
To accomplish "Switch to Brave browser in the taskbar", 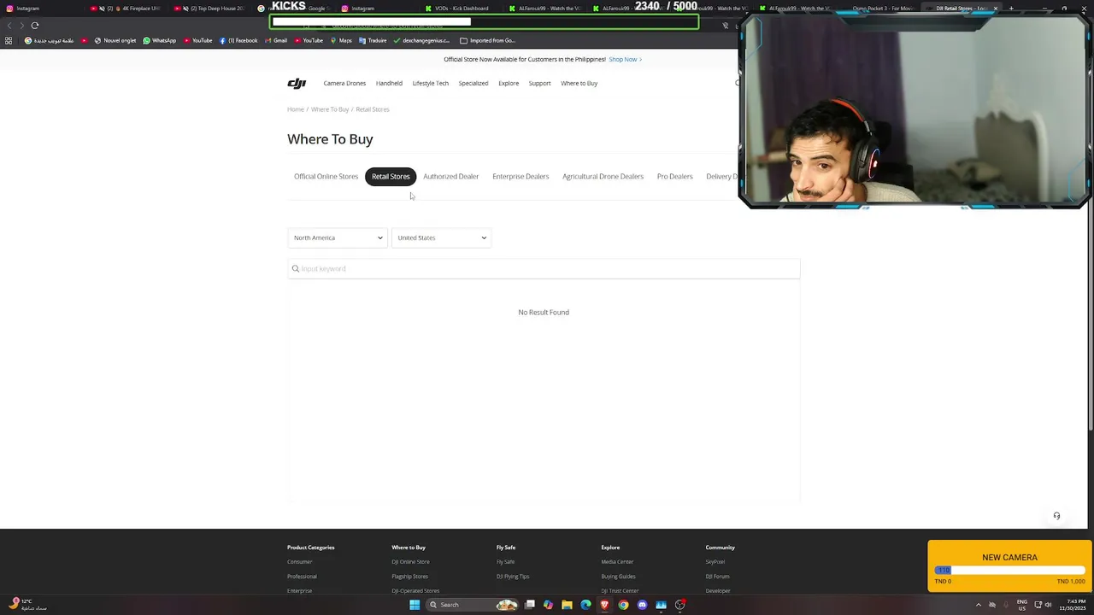I will tap(604, 605).
